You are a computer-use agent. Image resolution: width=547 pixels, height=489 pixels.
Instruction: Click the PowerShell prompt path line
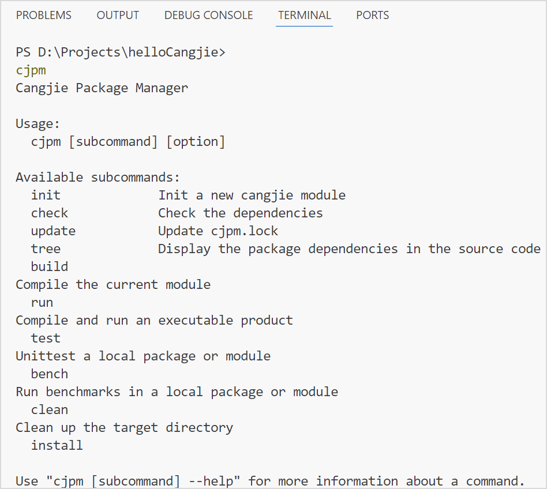121,52
